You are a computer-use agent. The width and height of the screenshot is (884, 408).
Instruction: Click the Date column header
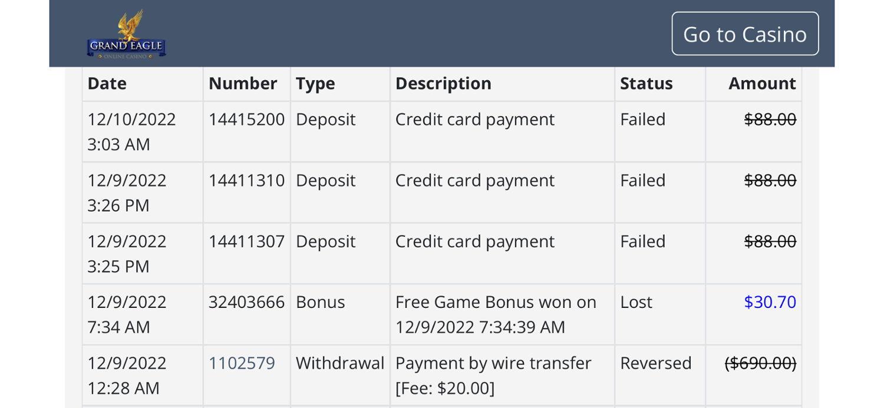(107, 83)
